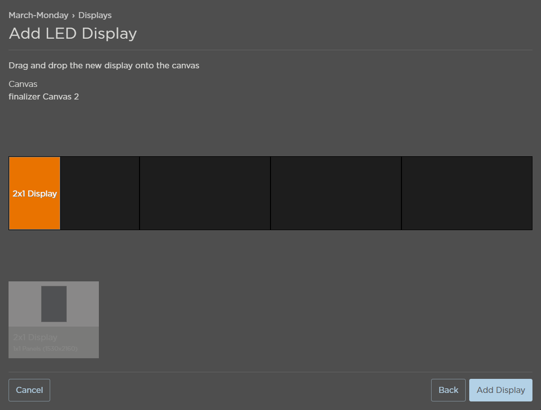Click the drag and drop instruction text
This screenshot has height=410, width=541.
[104, 65]
